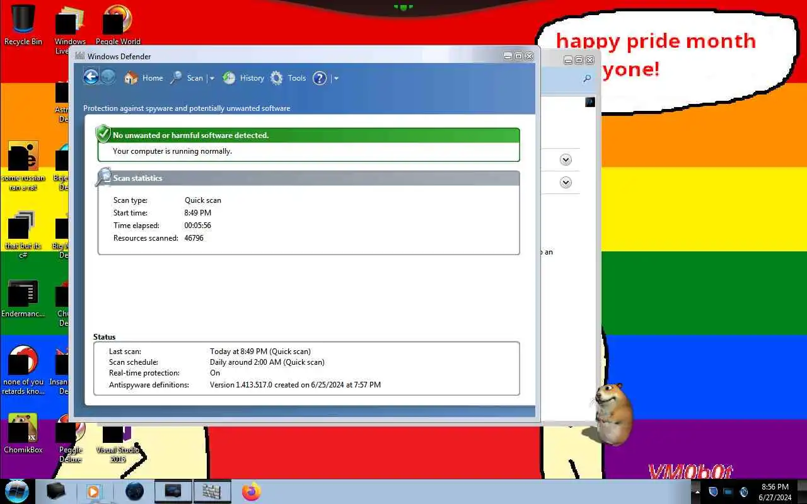Open the Home page in Defender
Image resolution: width=807 pixels, height=504 pixels.
144,78
